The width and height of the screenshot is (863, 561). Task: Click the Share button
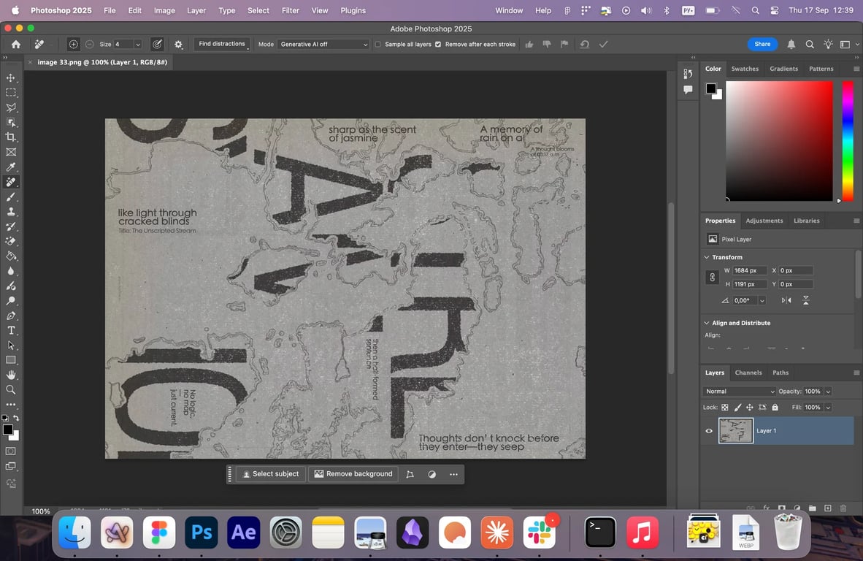click(762, 44)
